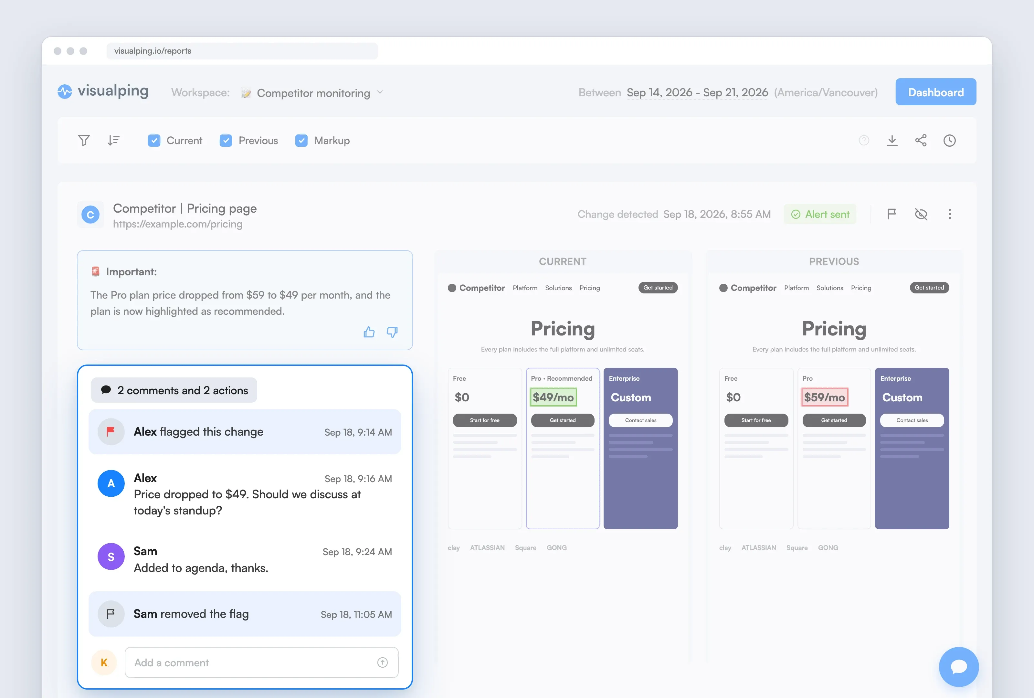Open the three-dot more options menu

coord(949,214)
